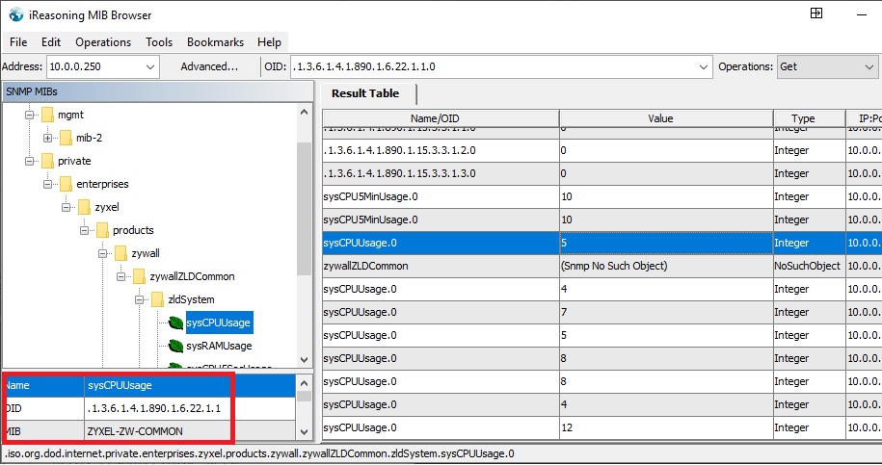The image size is (882, 465).
Task: Select the sysRAMUsage tree item
Action: click(x=219, y=346)
